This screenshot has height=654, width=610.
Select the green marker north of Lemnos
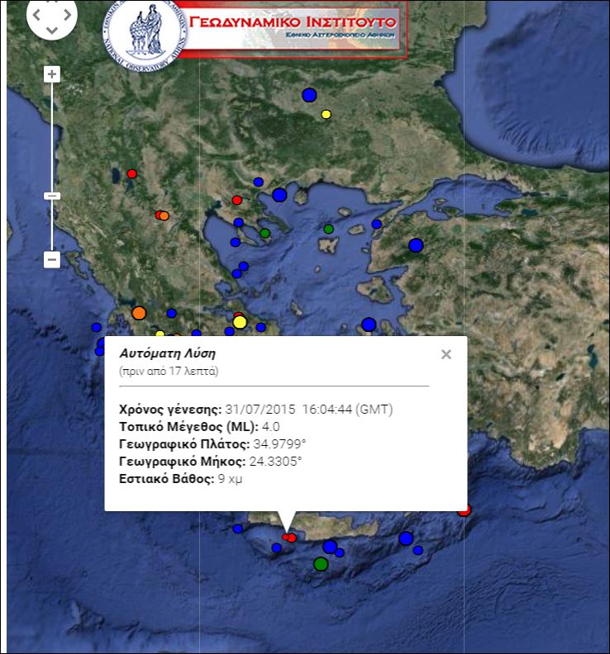329,229
